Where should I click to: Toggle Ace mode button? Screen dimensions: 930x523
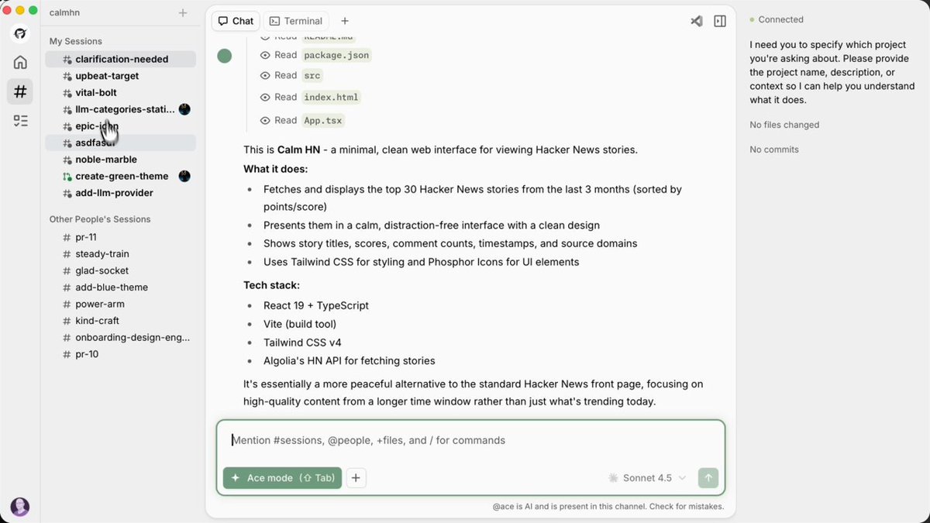coord(282,478)
